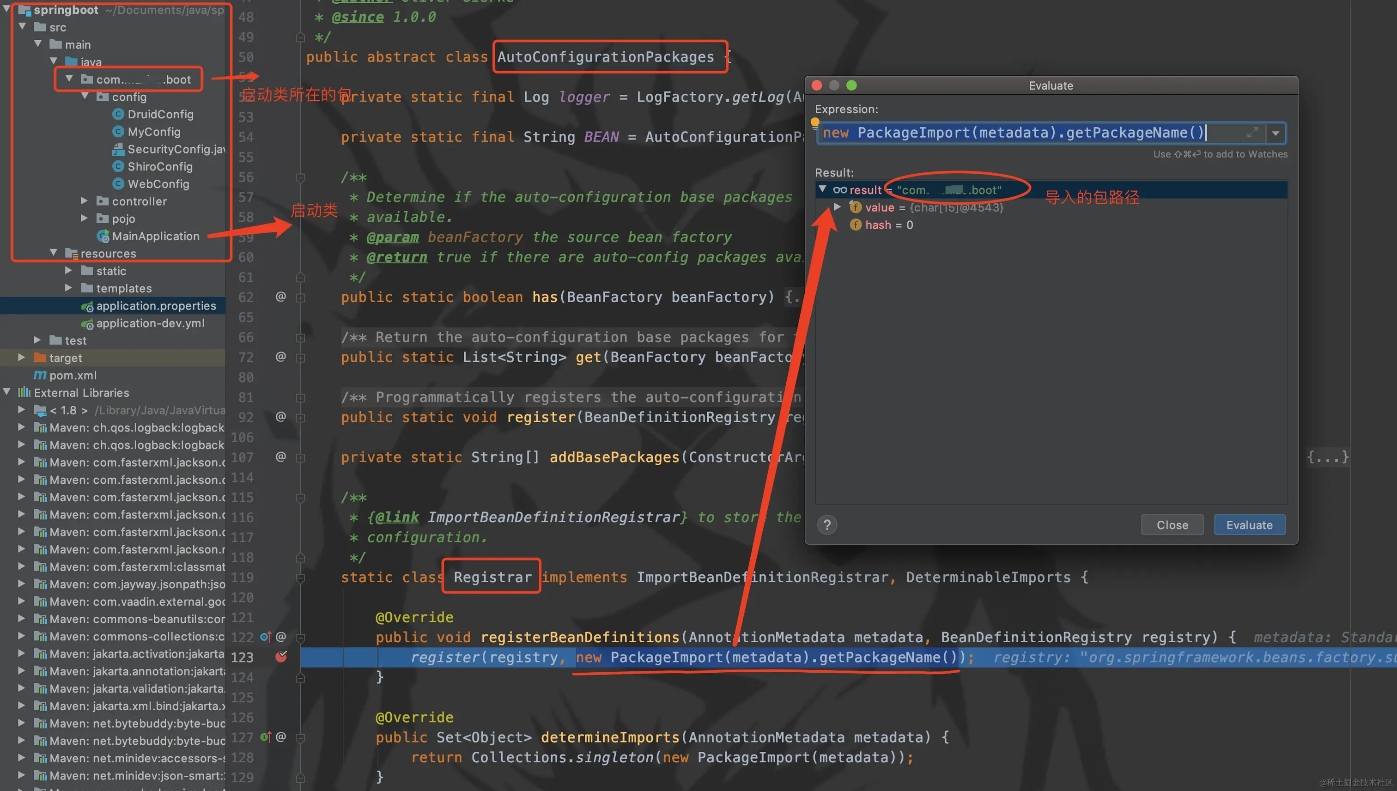
Task: Click the expand expression field icon
Action: tap(1252, 133)
